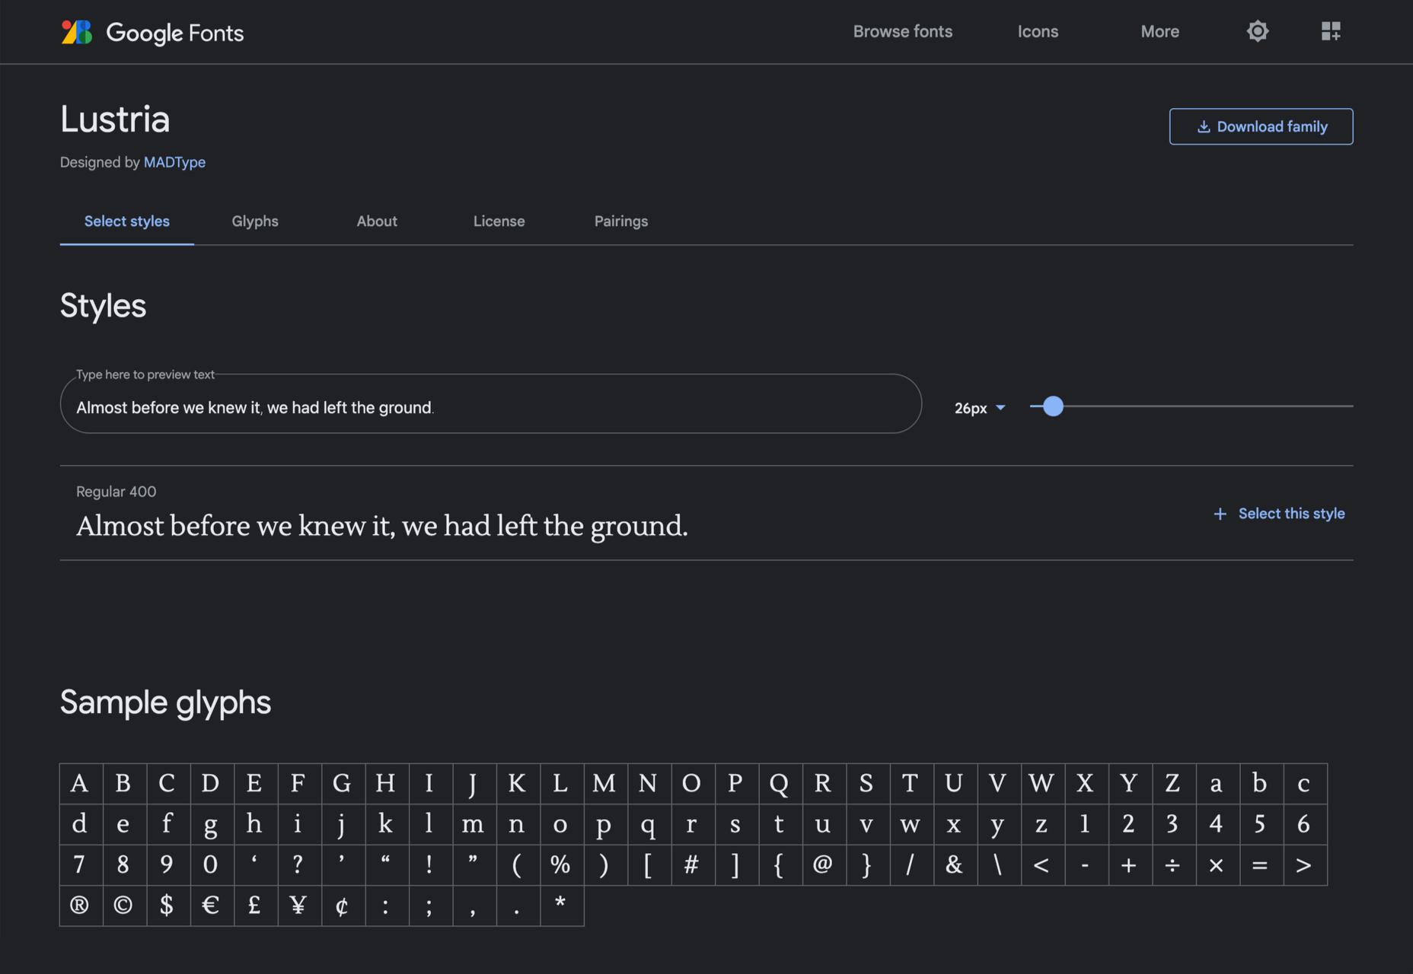Switch to the About tab
The height and width of the screenshot is (974, 1413).
tap(377, 221)
